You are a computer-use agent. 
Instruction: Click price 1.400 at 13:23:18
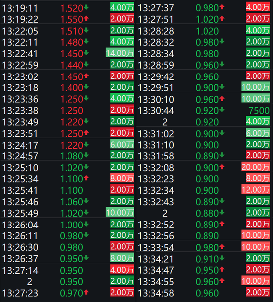(x=71, y=88)
